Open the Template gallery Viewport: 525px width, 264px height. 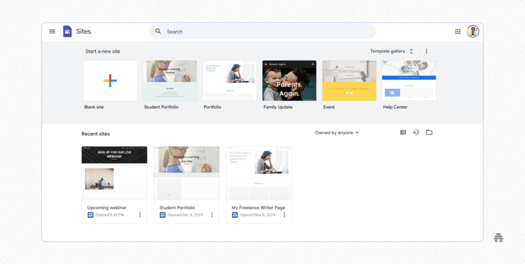(x=387, y=51)
